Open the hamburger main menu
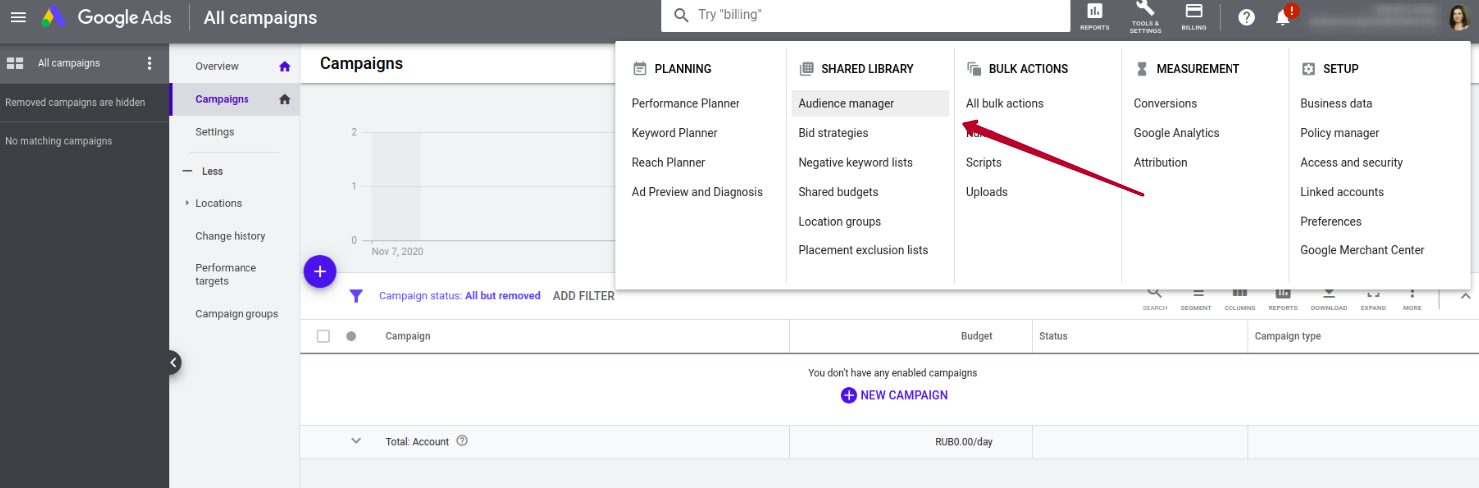Image resolution: width=1479 pixels, height=488 pixels. (x=18, y=17)
